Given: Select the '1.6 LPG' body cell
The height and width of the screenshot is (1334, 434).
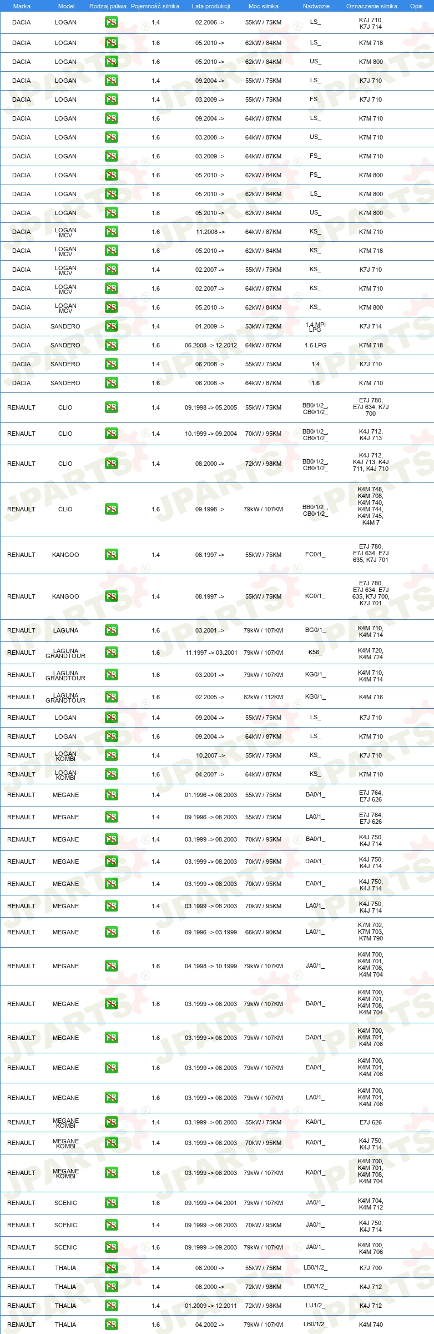Looking at the screenshot, I should (x=315, y=345).
